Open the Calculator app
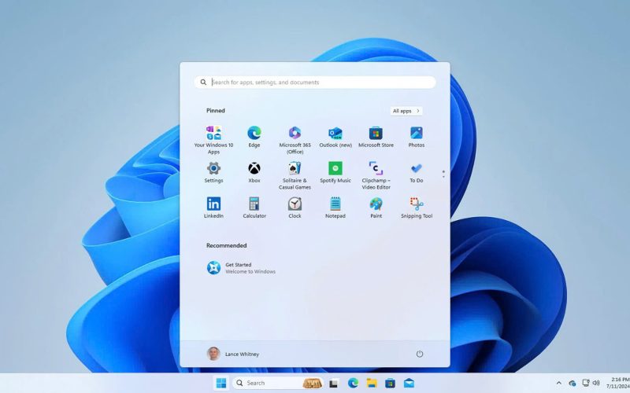Image resolution: width=630 pixels, height=393 pixels. [254, 204]
